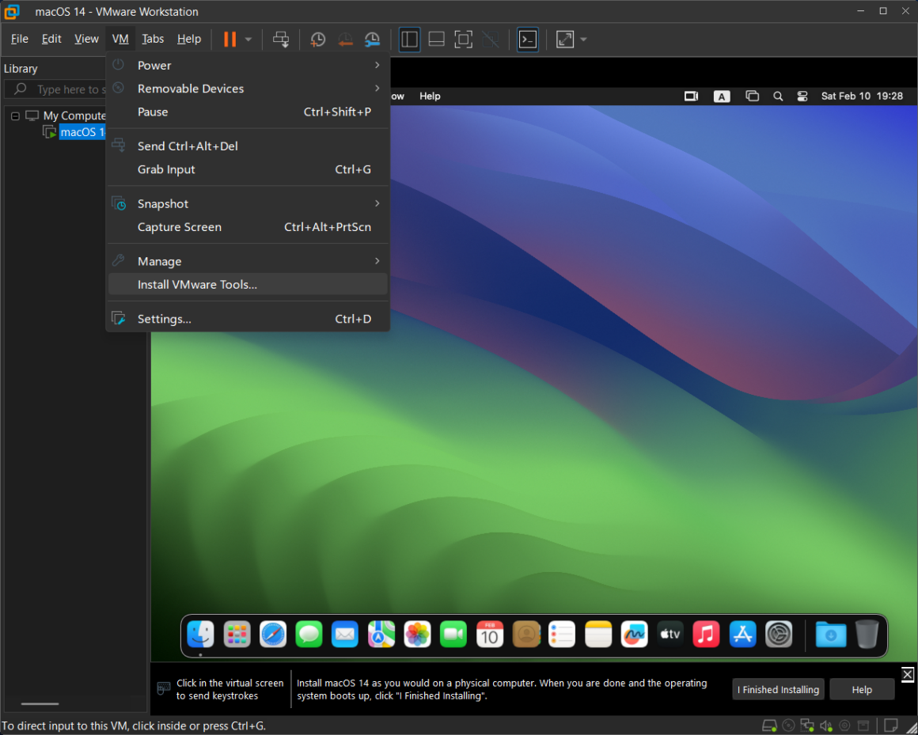This screenshot has width=918, height=735.
Task: Close the open VM menu via its title
Action: [120, 39]
